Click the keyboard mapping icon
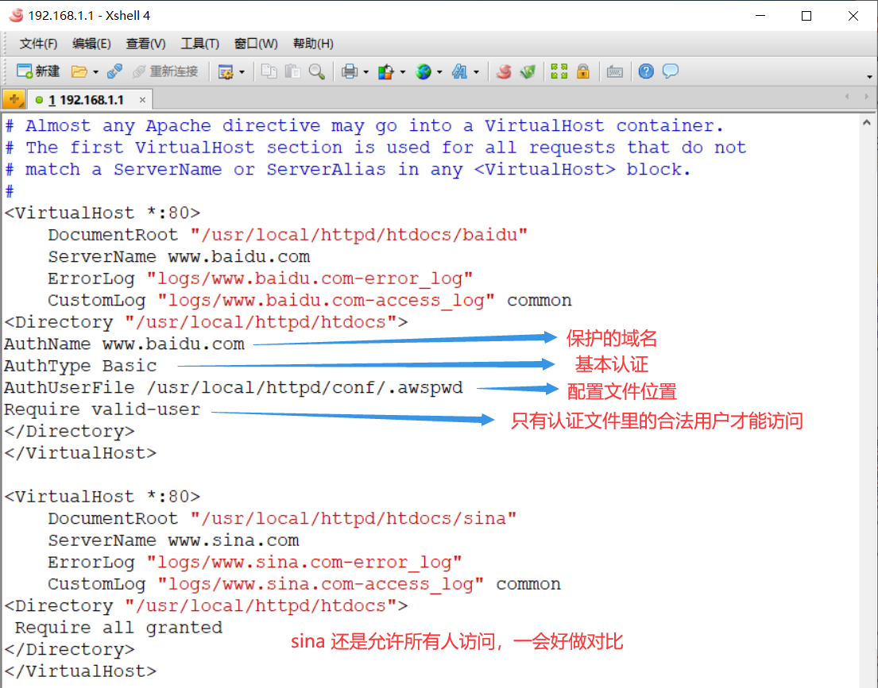 (x=615, y=71)
